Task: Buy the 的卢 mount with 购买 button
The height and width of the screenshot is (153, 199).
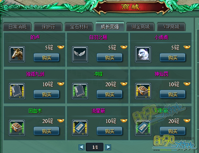Action: pos(47,58)
